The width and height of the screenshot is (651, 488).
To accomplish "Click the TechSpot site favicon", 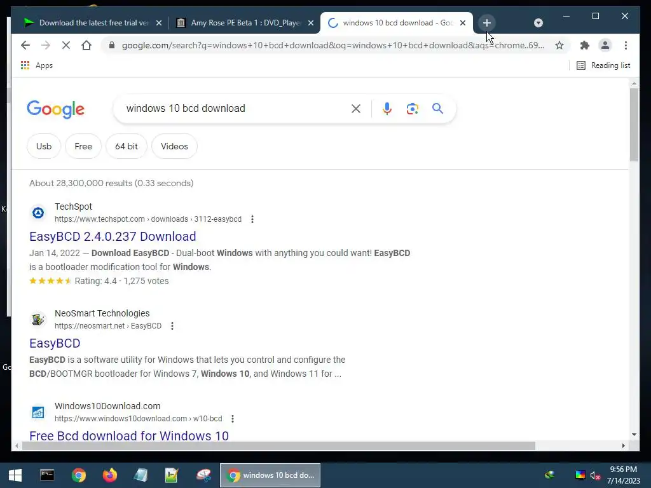I will [38, 213].
